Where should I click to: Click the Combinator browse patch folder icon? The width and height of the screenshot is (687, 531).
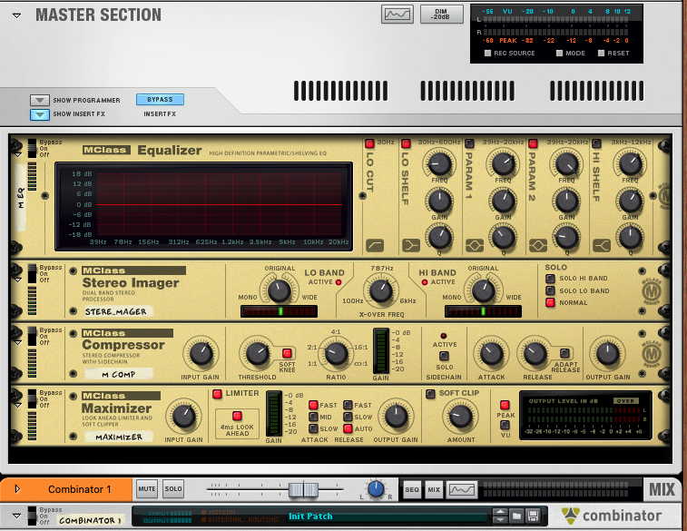(x=517, y=516)
